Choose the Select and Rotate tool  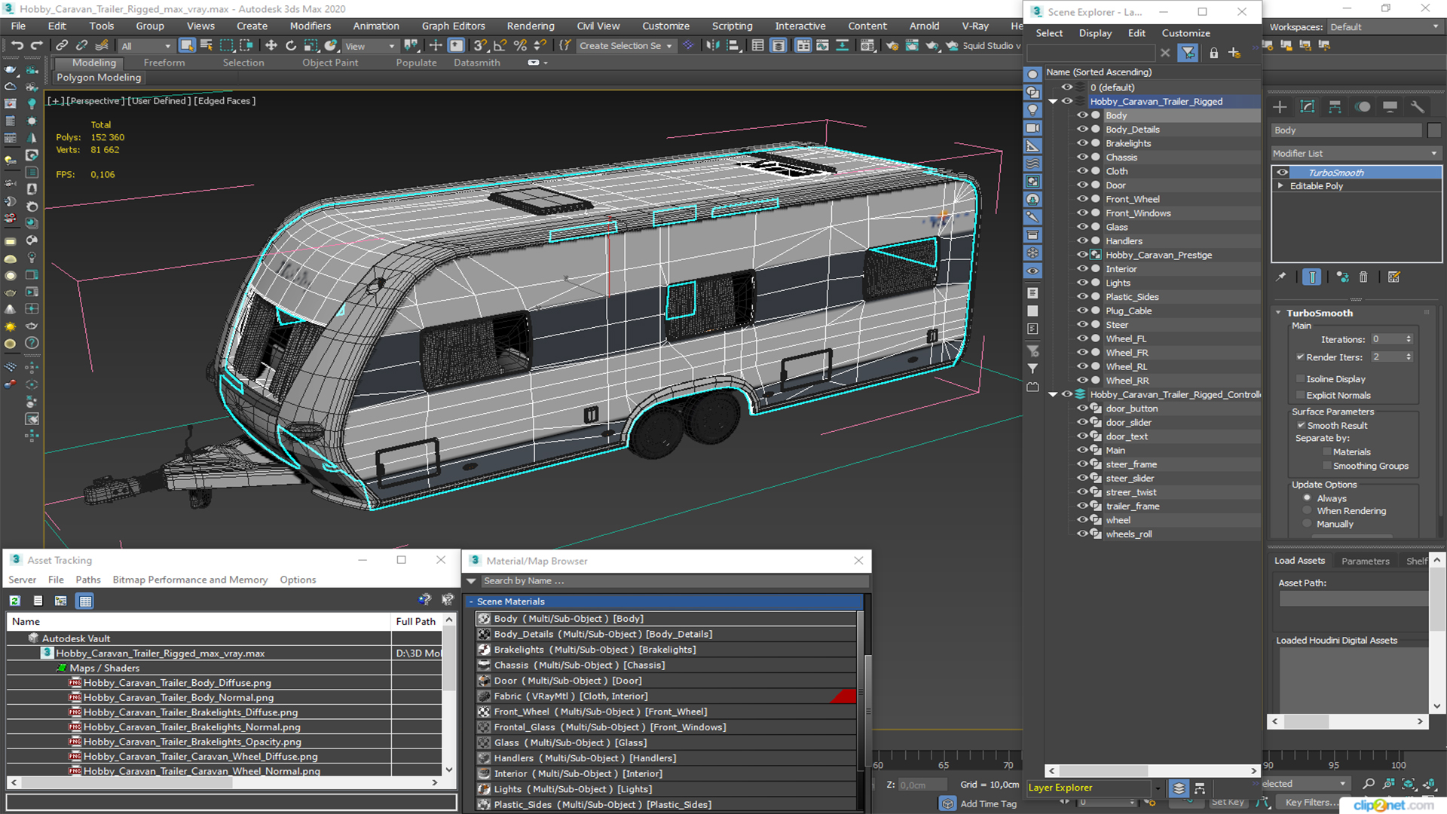click(291, 46)
